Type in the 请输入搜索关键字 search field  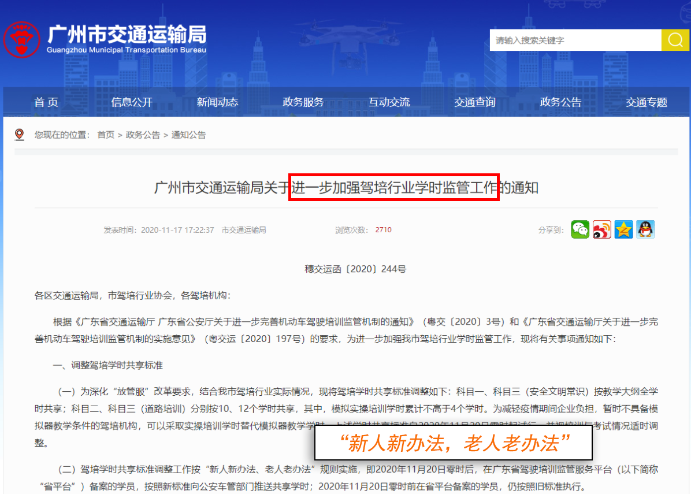[575, 40]
